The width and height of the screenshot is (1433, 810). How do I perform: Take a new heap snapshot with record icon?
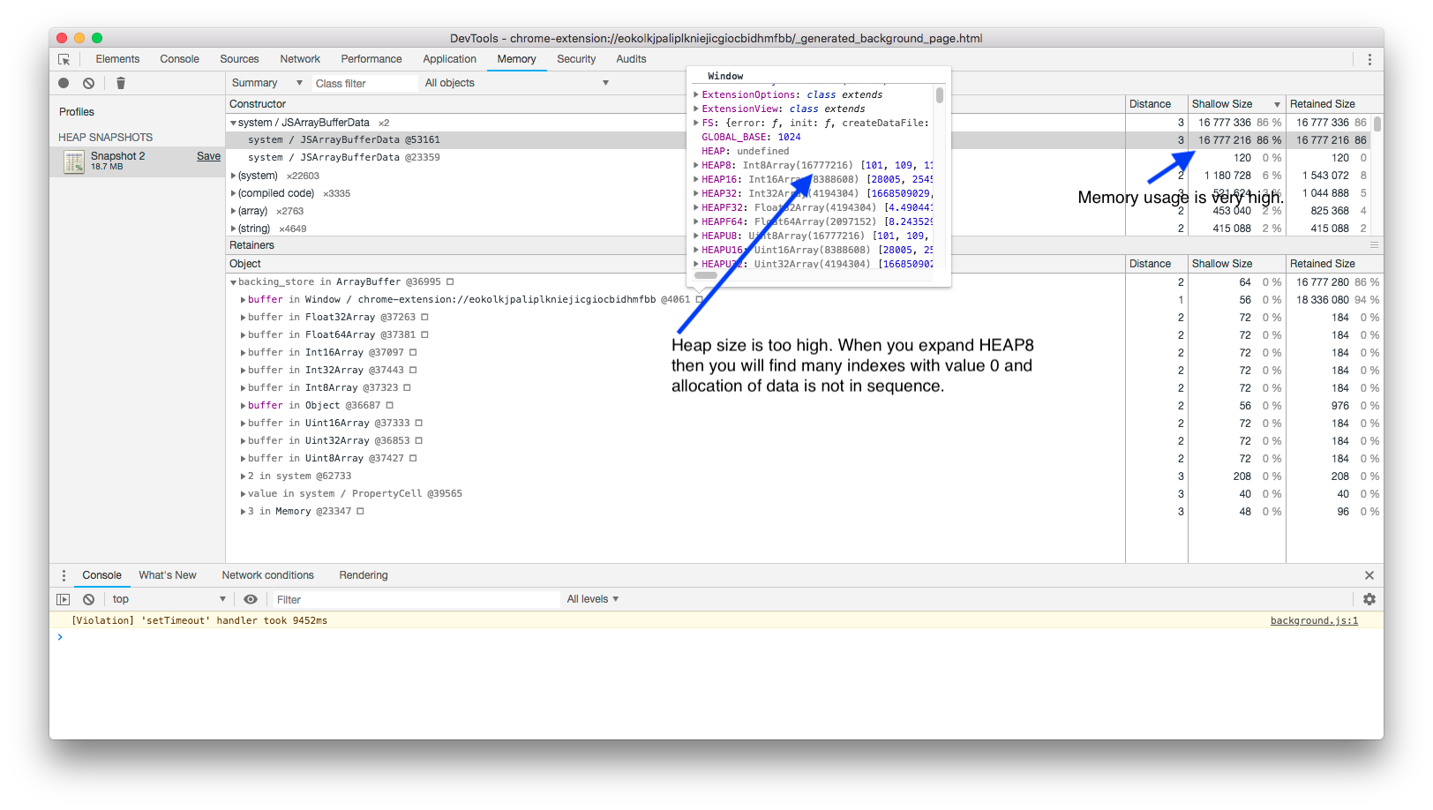[63, 82]
